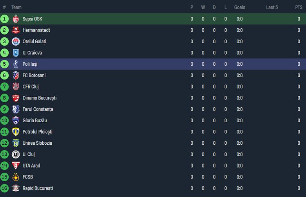Open the Unirea Slobozia team link
This screenshot has height=197, width=306.
(37, 143)
